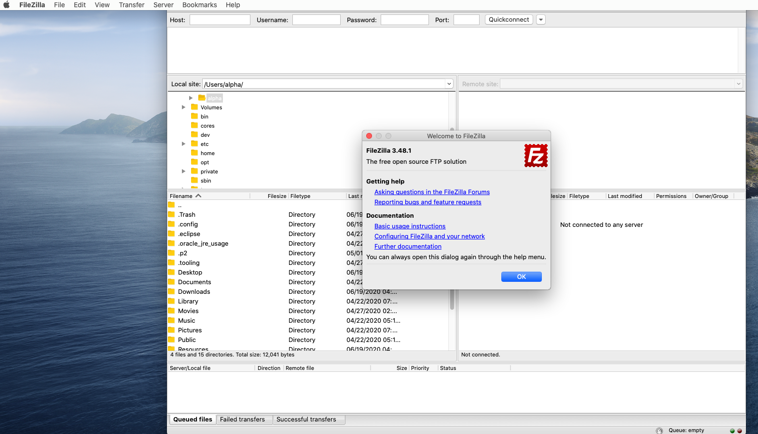This screenshot has width=758, height=434.
Task: Click the Password input field
Action: (x=405, y=20)
